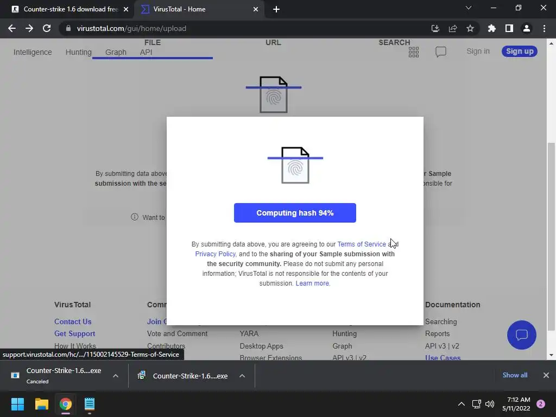Click the Computing hash 94% progress button
Screen dimensions: 556x417
[x=295, y=213]
